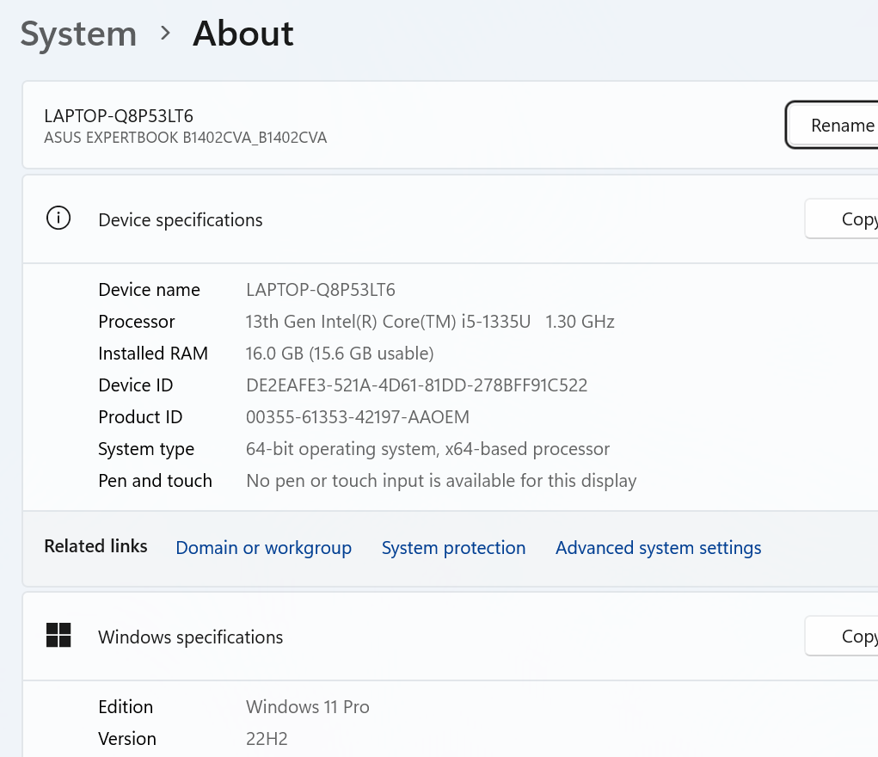The width and height of the screenshot is (878, 757).
Task: Rename this PC with the Rename button
Action: (832, 125)
